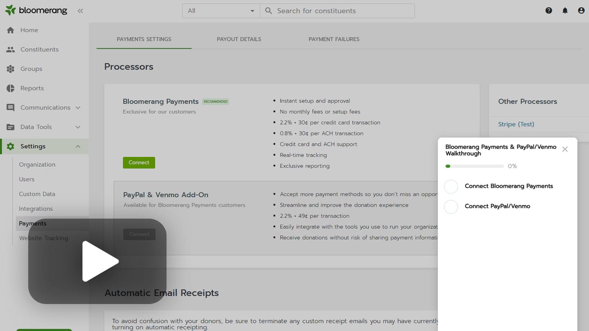589x331 pixels.
Task: Expand the Data Tools menu chevron
Action: pyautogui.click(x=78, y=127)
